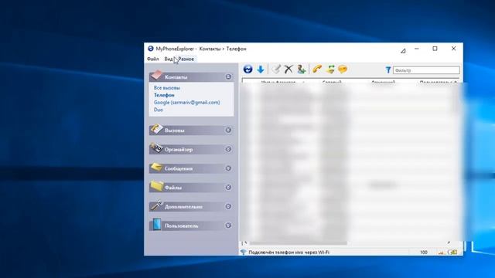Click the Фильтр search field
Screen dimensions: 495x278
tap(426, 70)
